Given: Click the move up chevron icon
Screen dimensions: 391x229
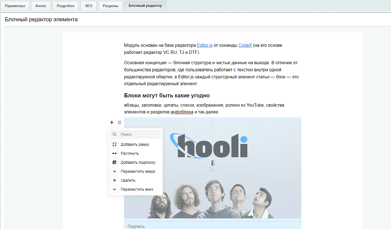Looking at the screenshot, I should pos(114,171).
